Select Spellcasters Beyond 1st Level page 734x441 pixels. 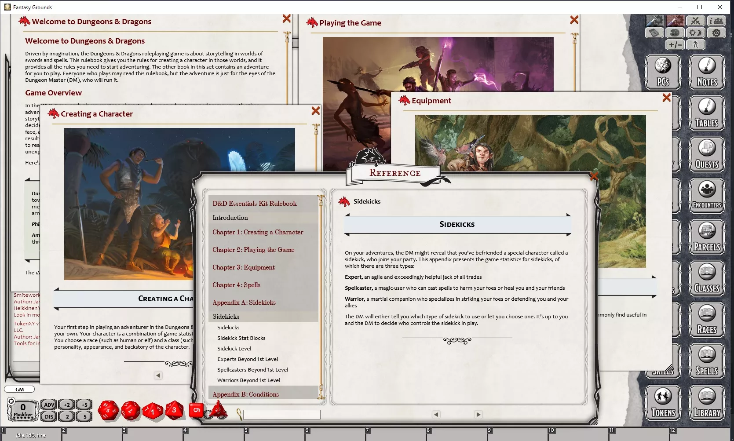tap(252, 370)
